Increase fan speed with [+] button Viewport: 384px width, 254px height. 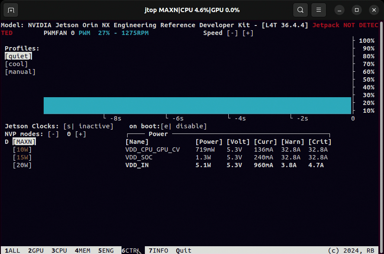248,33
